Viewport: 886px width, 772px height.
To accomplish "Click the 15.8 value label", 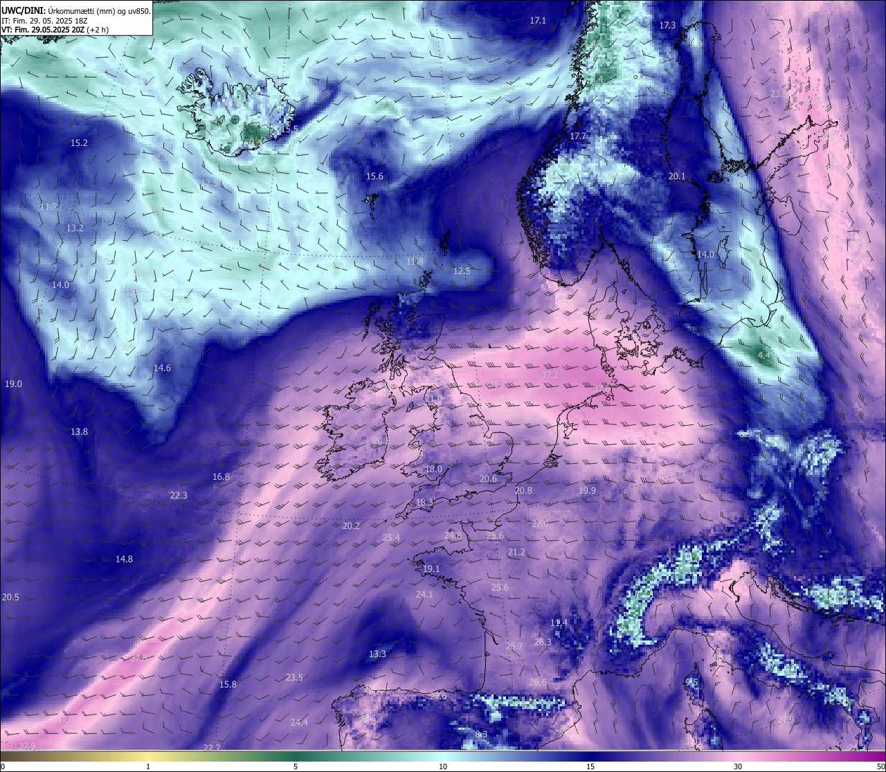I will tap(228, 685).
